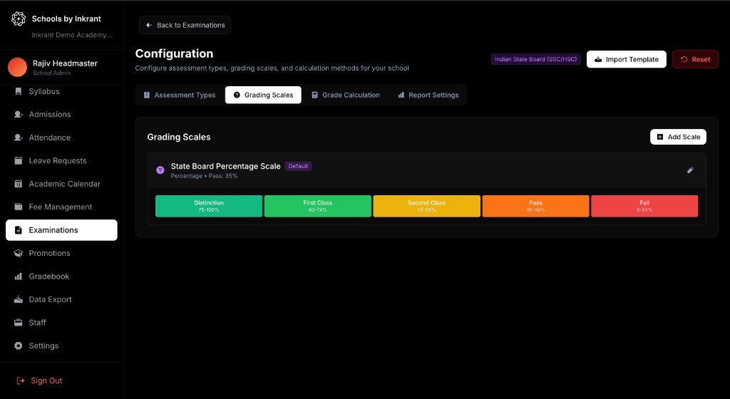Open Fee Management in the sidebar
Screen dimensions: 730x399
point(61,207)
